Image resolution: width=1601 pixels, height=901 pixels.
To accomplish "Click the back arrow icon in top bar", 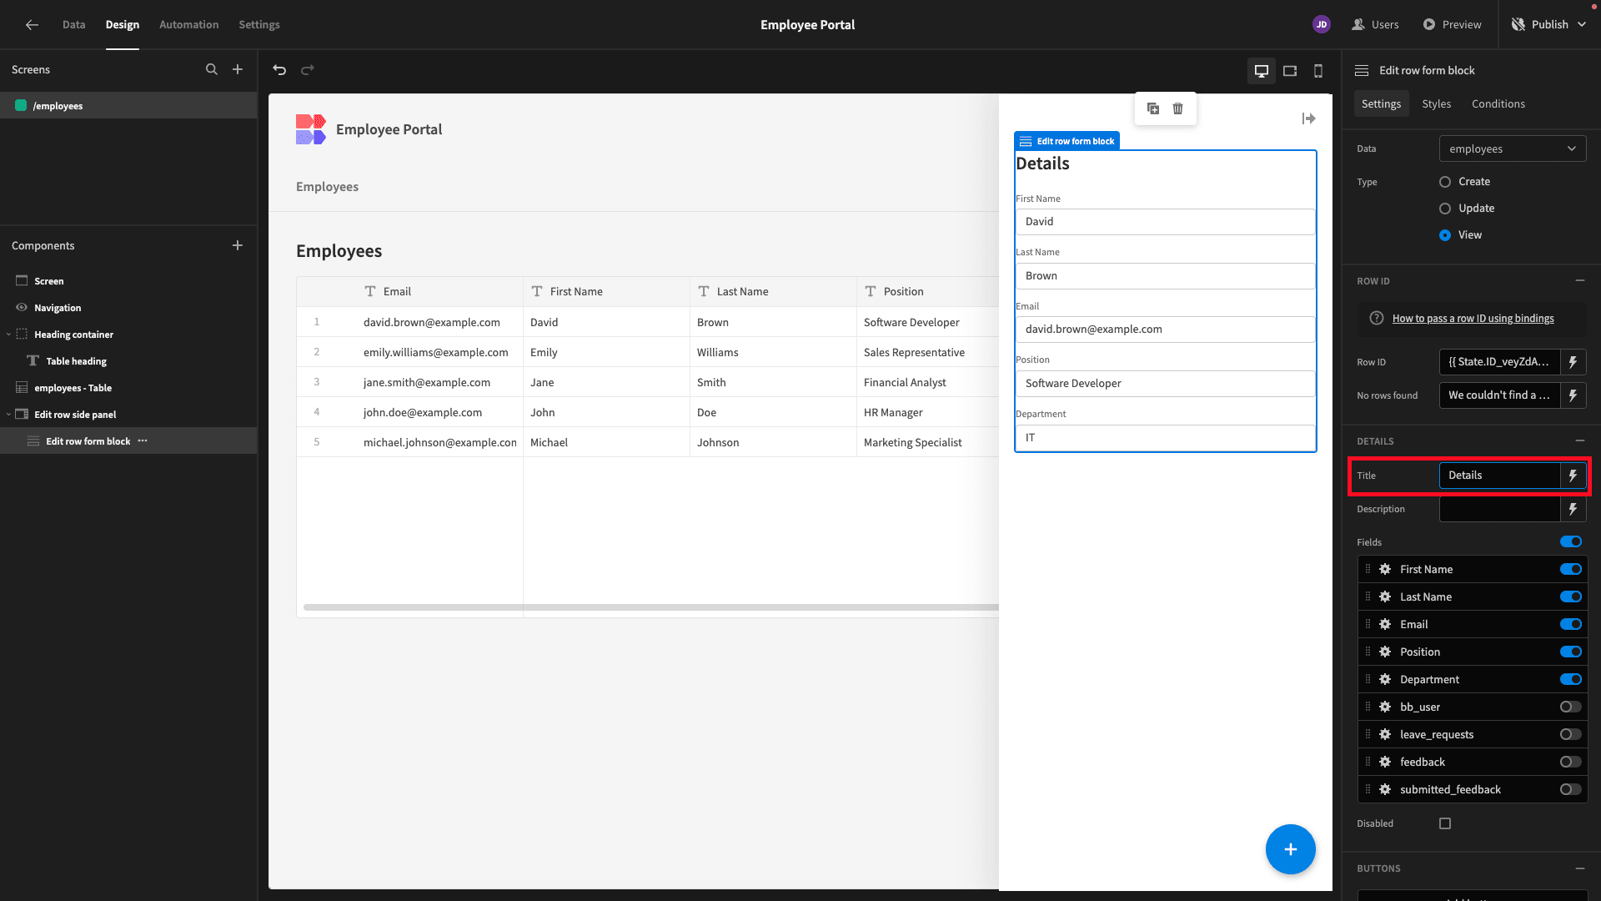I will click(32, 25).
